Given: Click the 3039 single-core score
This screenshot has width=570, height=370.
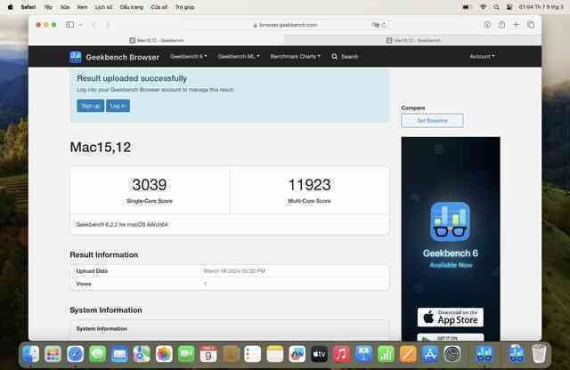Looking at the screenshot, I should click(x=150, y=184).
